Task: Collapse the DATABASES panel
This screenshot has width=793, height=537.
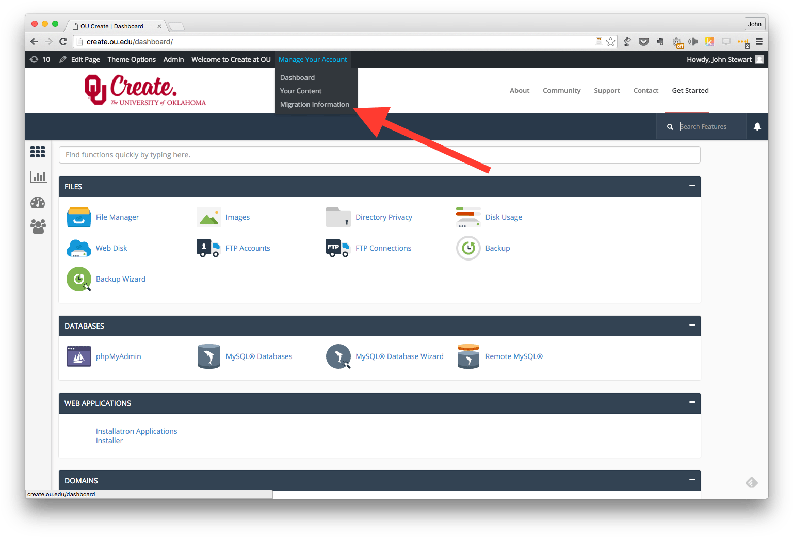Action: tap(691, 326)
